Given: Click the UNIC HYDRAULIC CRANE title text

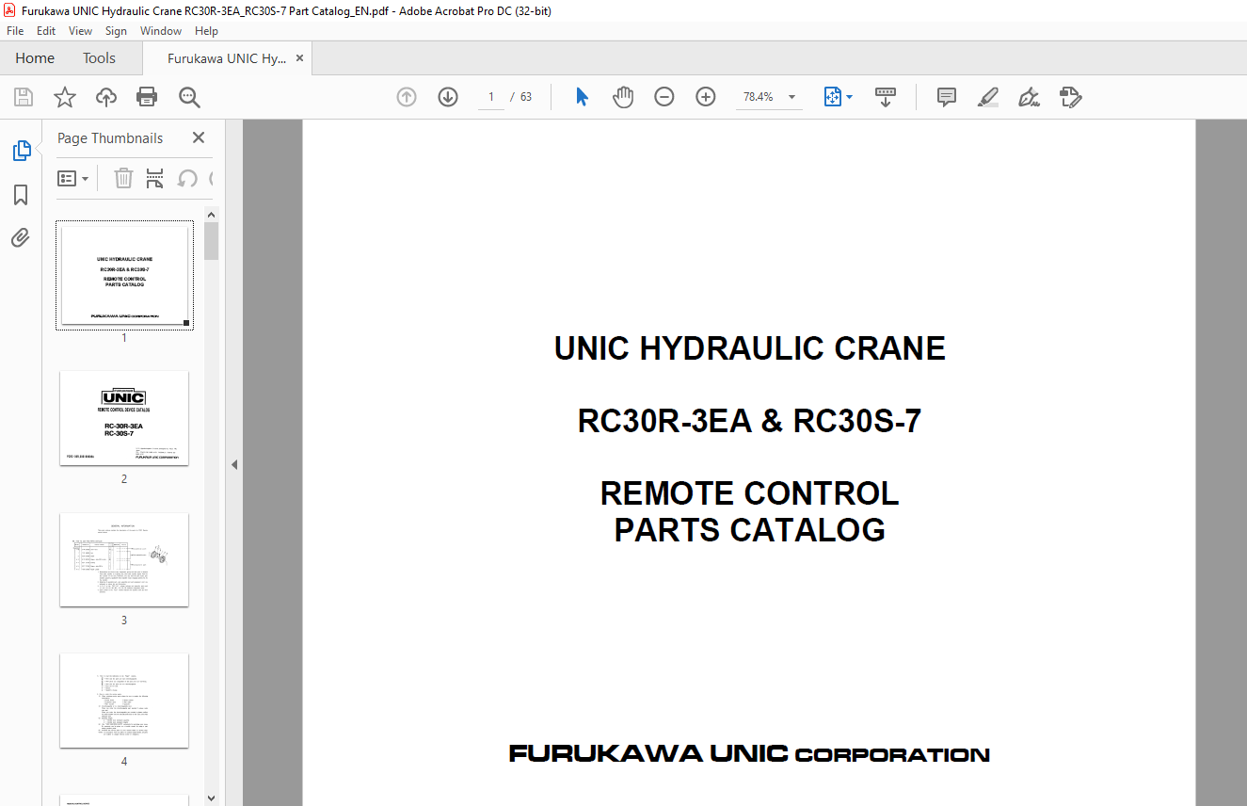Looking at the screenshot, I should click(x=749, y=348).
